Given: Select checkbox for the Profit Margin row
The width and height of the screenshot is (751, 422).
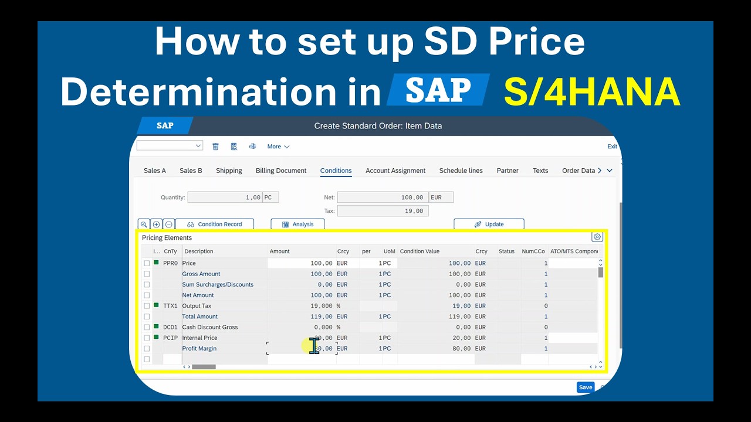Looking at the screenshot, I should click(147, 348).
